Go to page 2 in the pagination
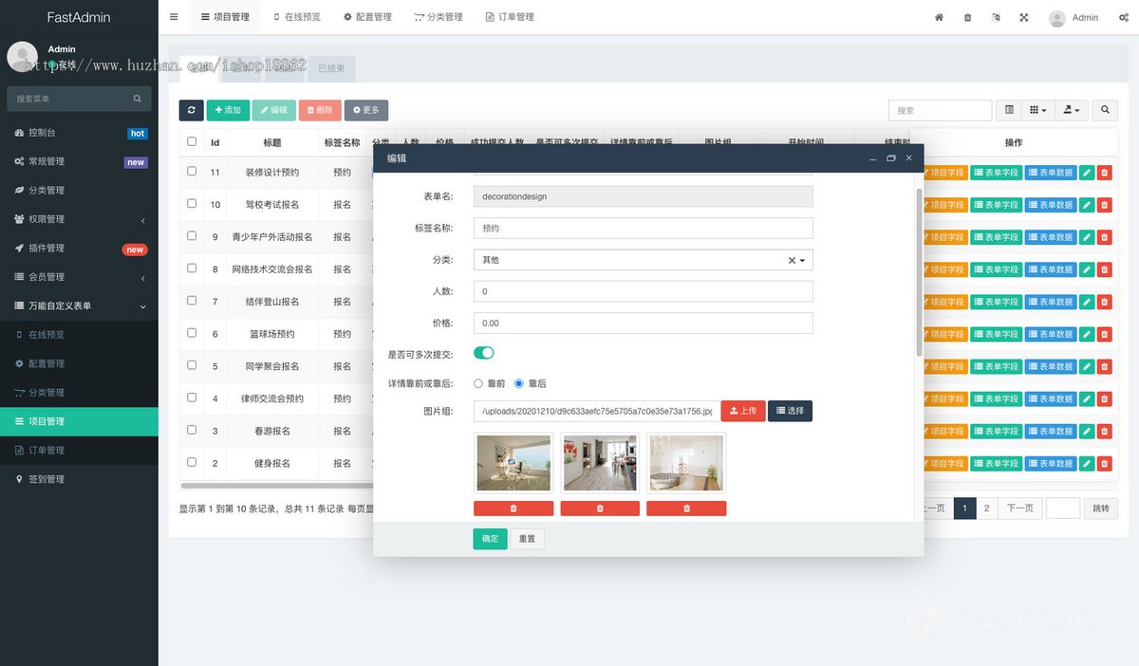The width and height of the screenshot is (1139, 666). coord(986,508)
